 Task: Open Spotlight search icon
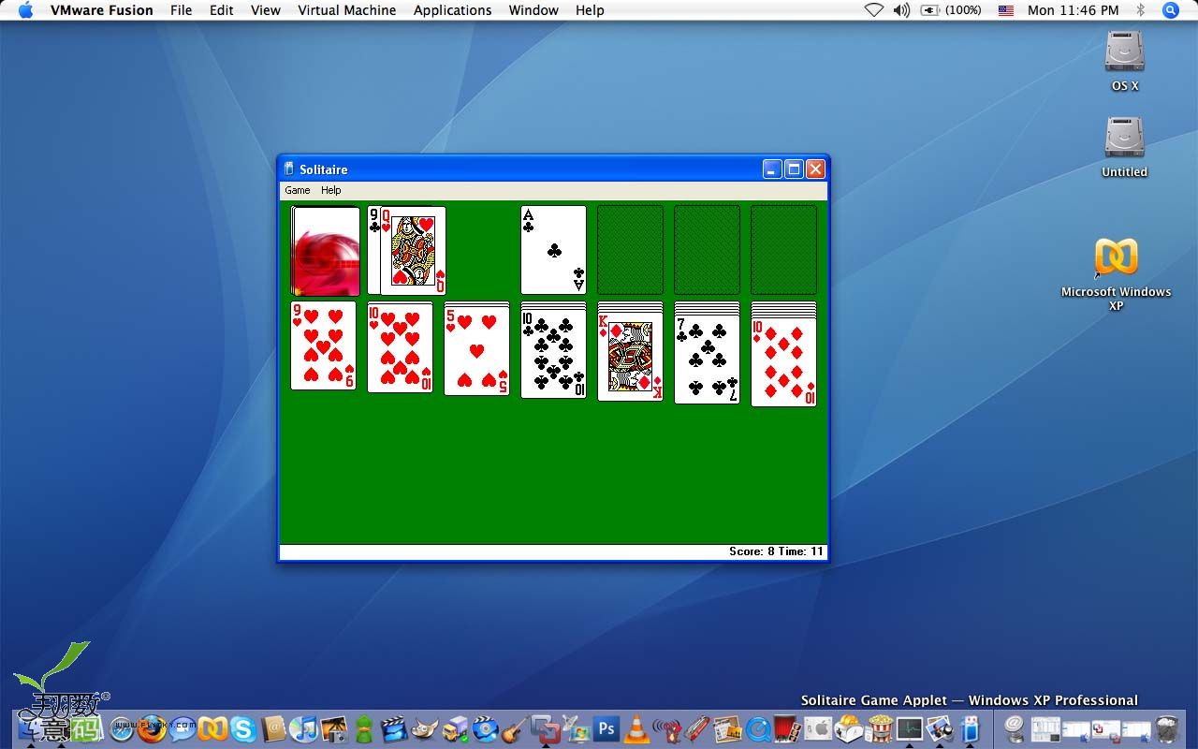(x=1171, y=10)
